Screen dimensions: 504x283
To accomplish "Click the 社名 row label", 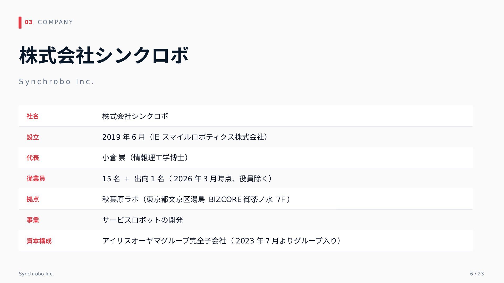I will coord(33,116).
